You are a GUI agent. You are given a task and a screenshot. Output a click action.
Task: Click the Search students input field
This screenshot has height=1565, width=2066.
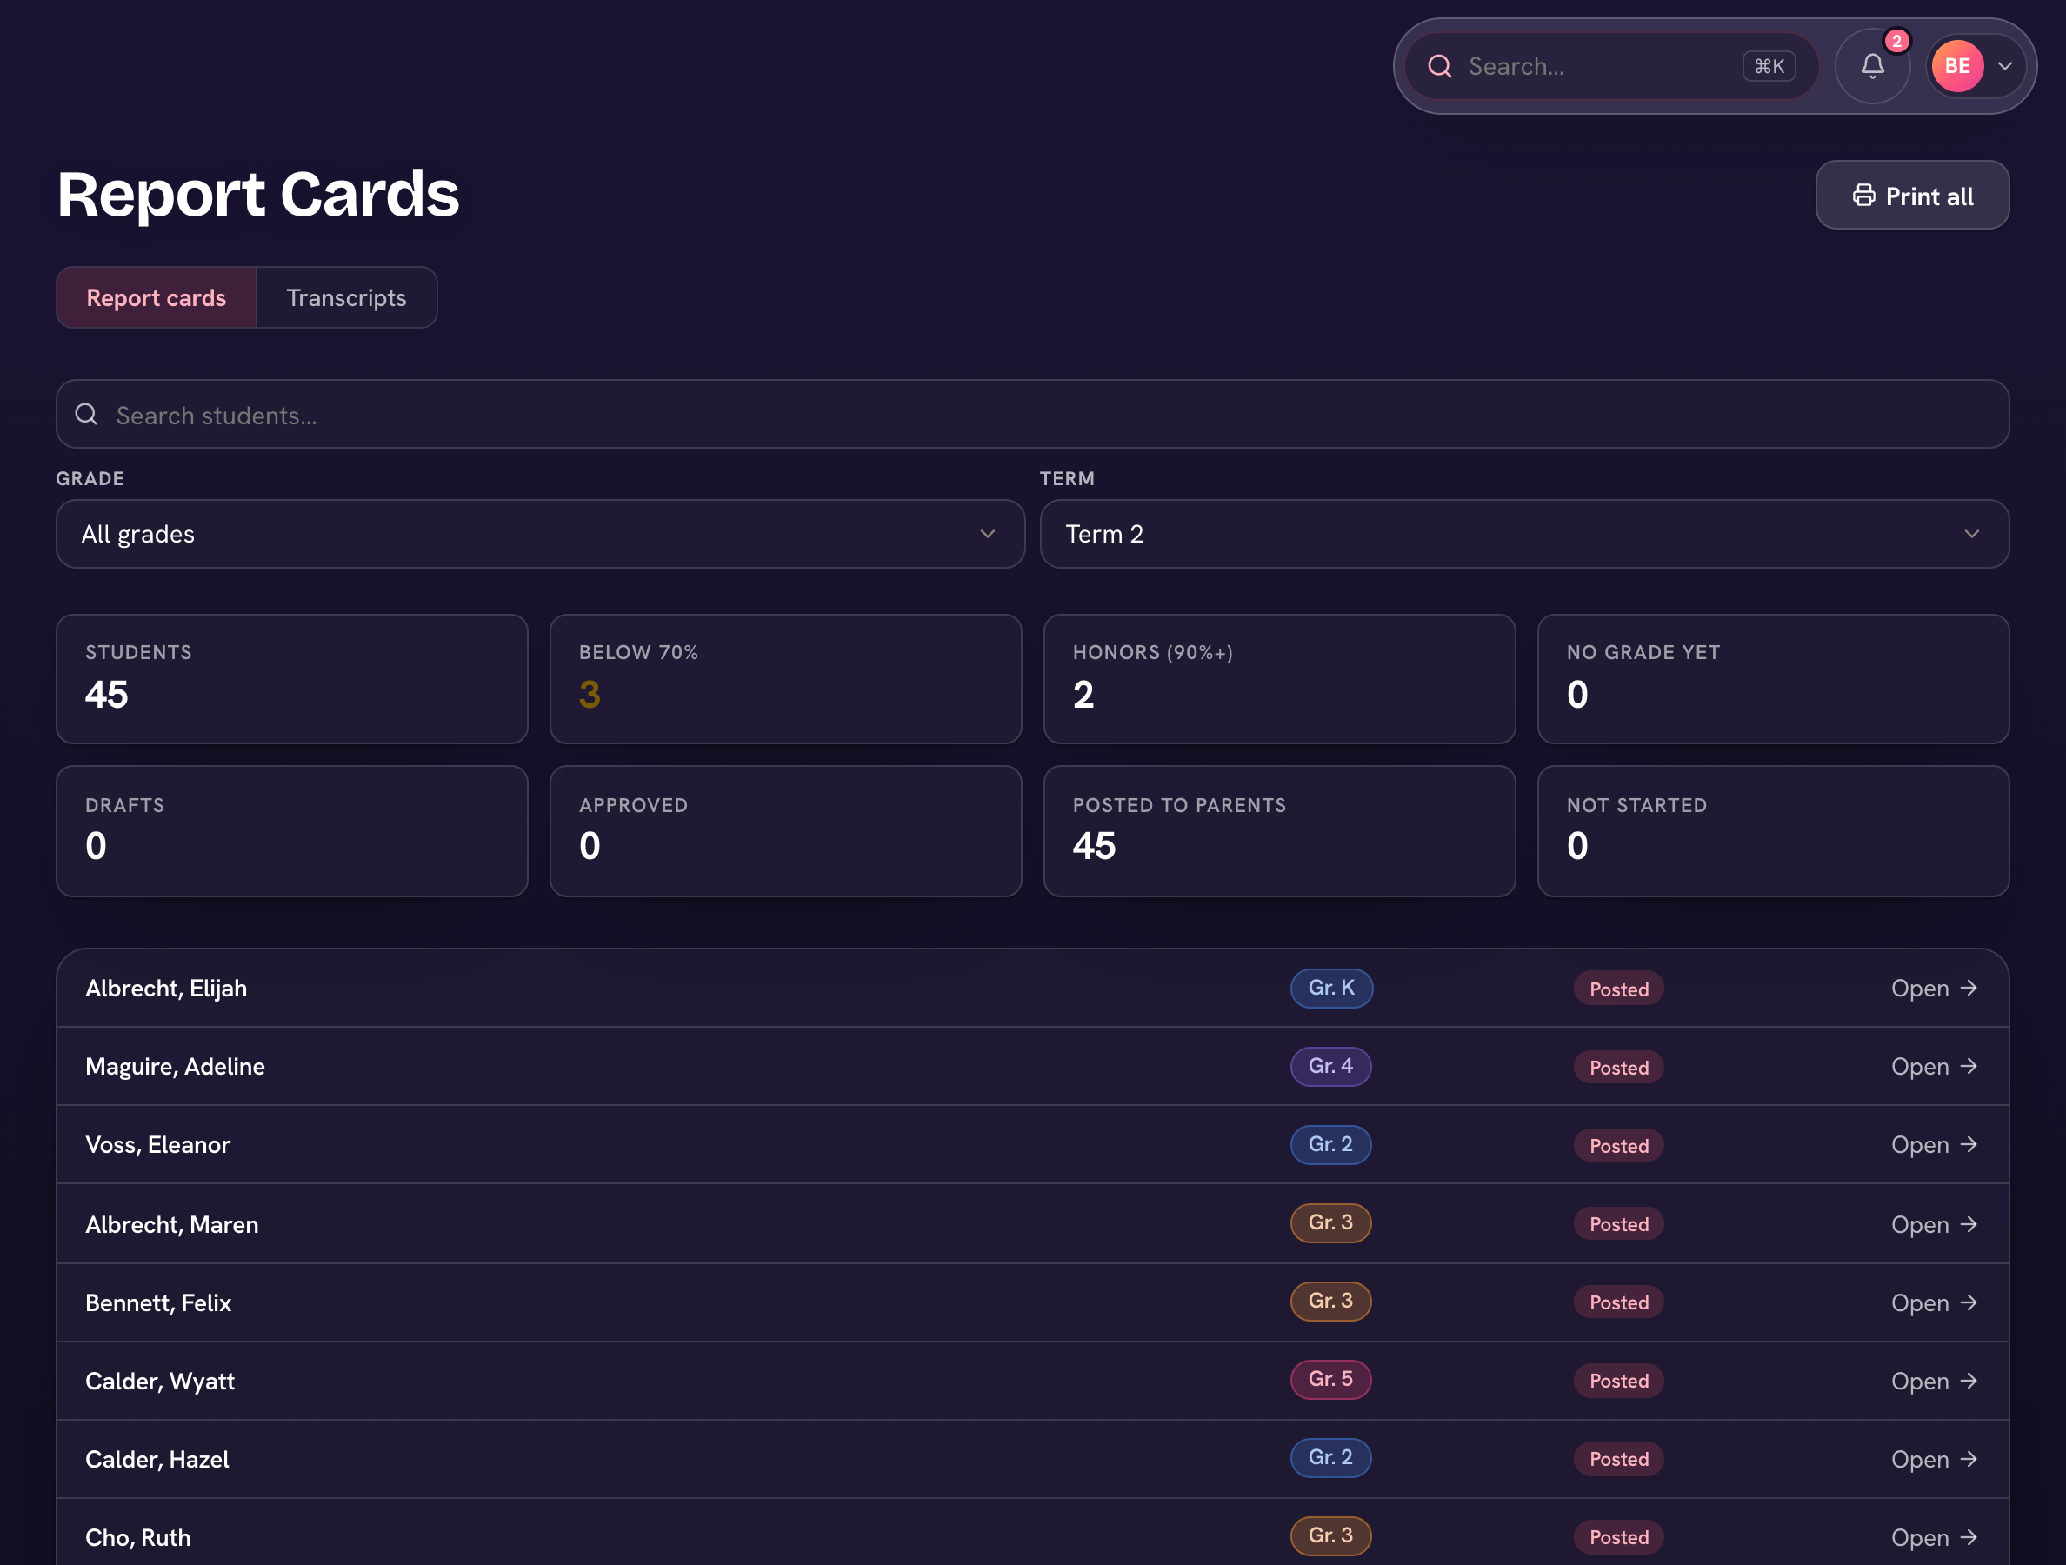coord(1032,415)
